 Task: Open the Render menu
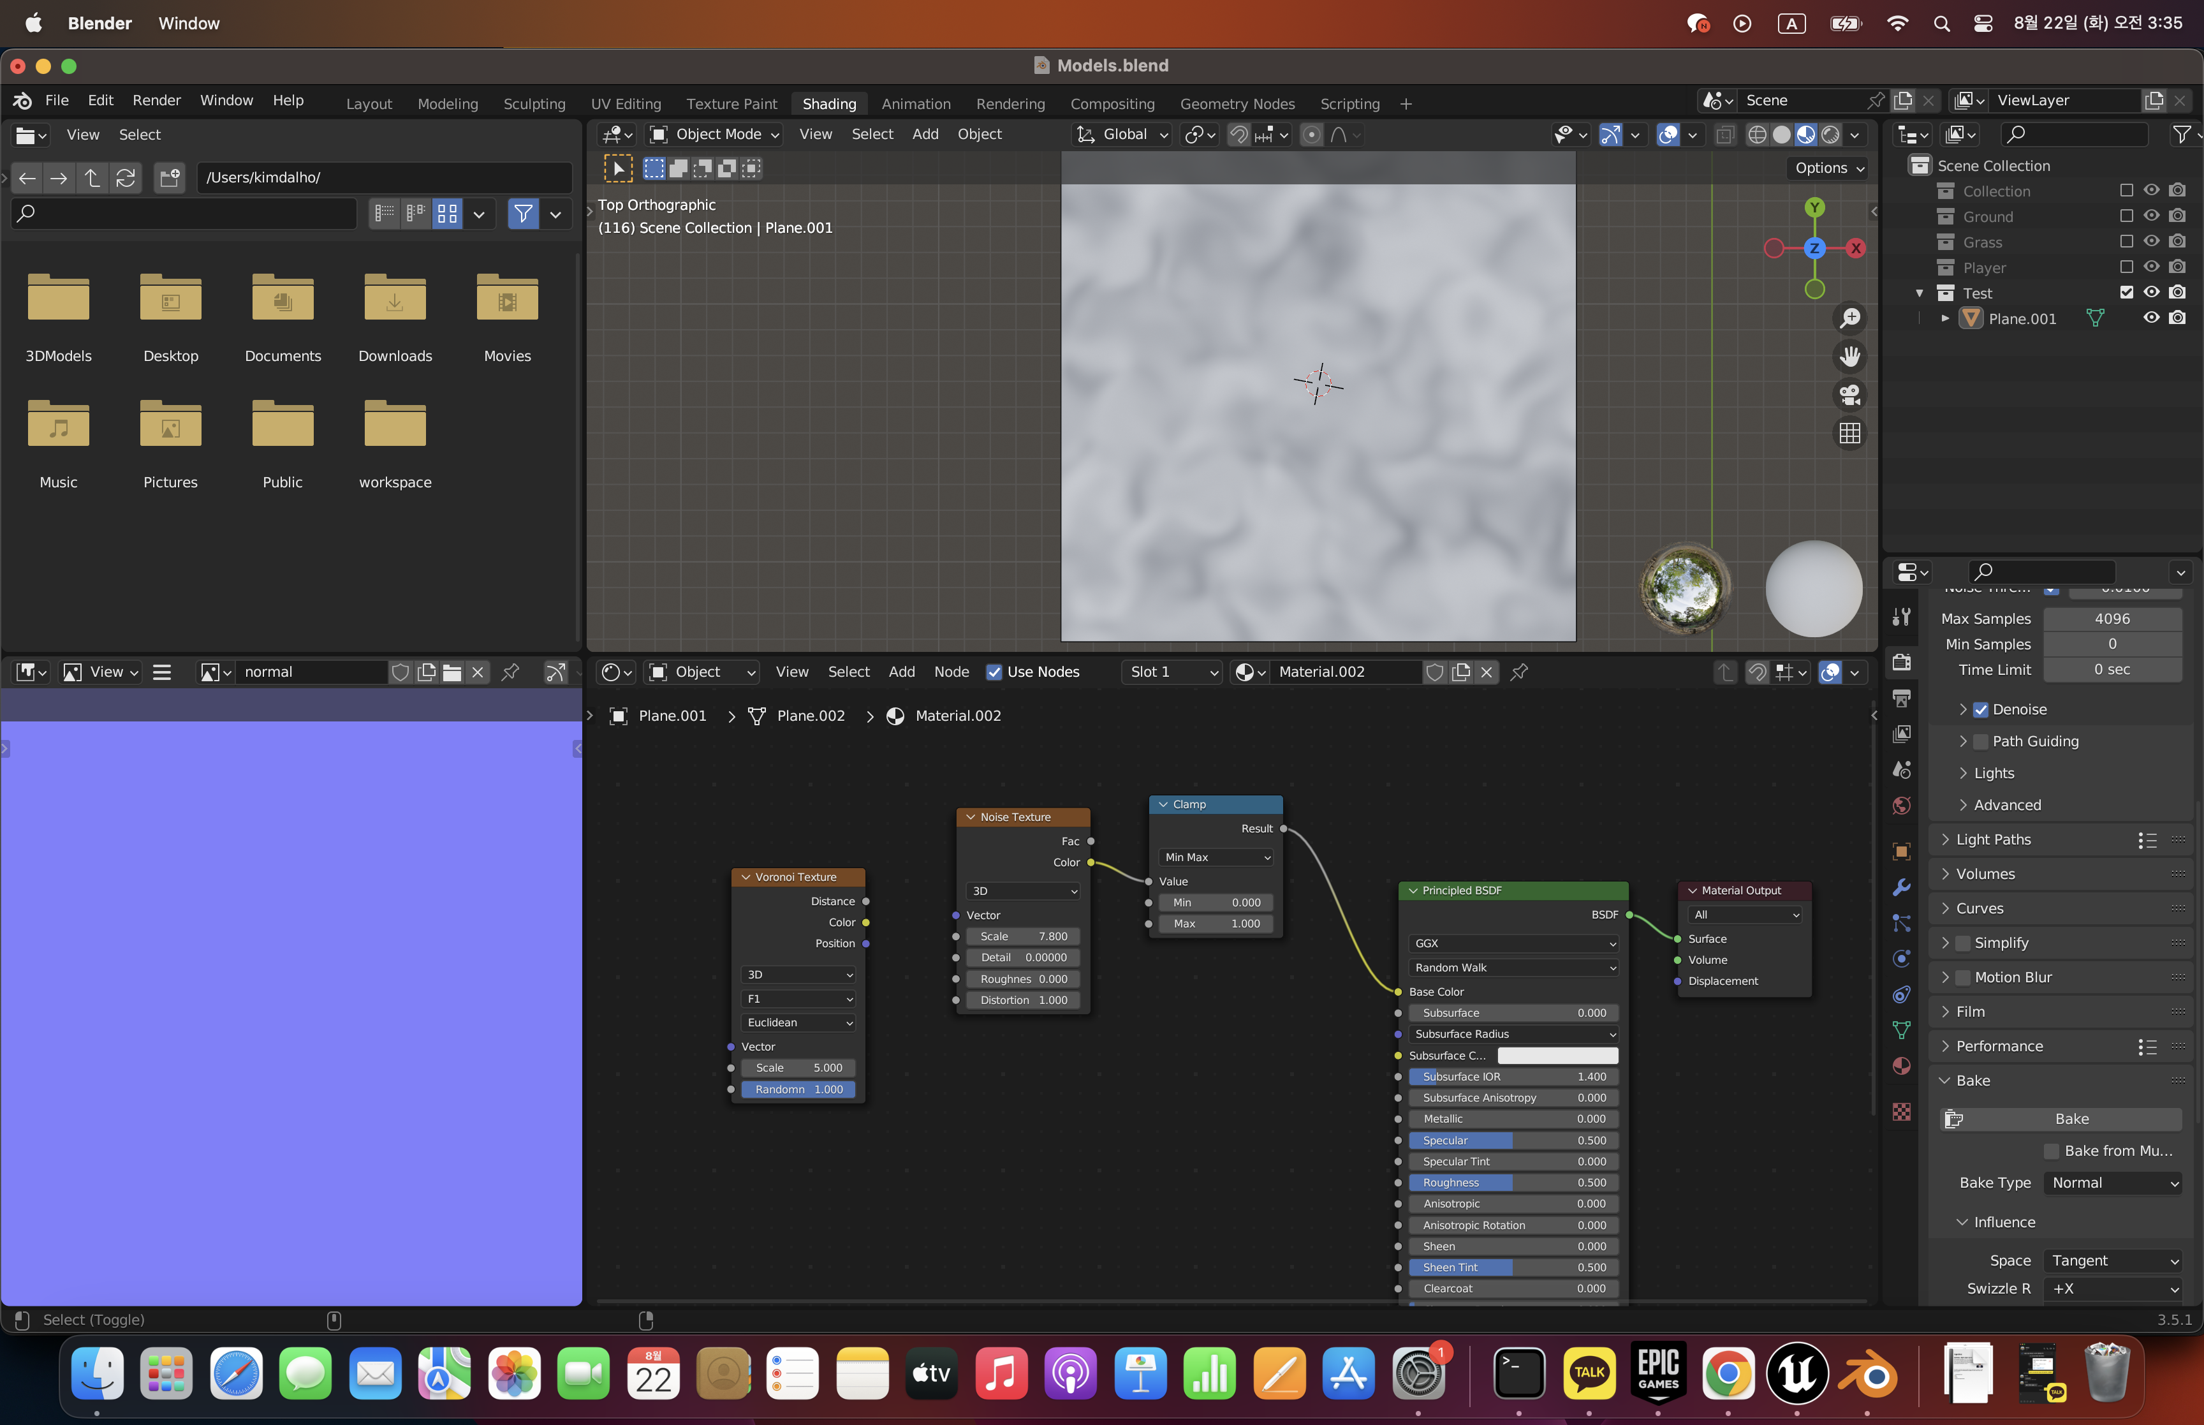click(x=156, y=100)
